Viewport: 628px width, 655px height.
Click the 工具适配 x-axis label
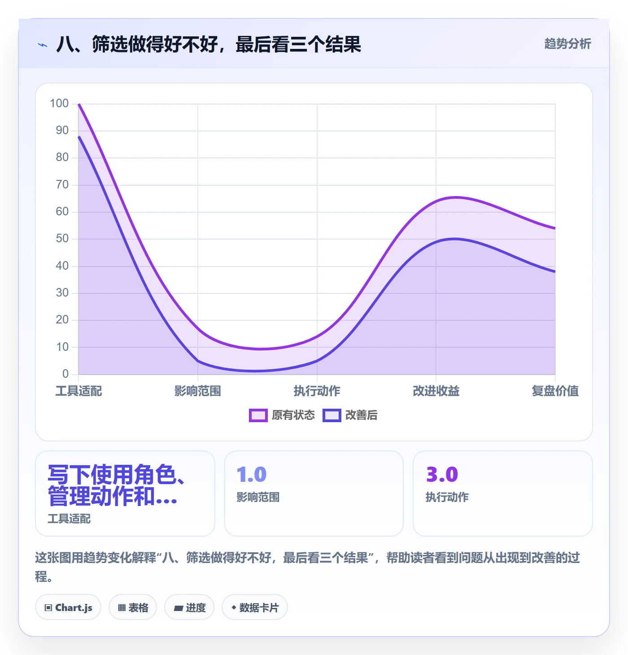click(79, 391)
